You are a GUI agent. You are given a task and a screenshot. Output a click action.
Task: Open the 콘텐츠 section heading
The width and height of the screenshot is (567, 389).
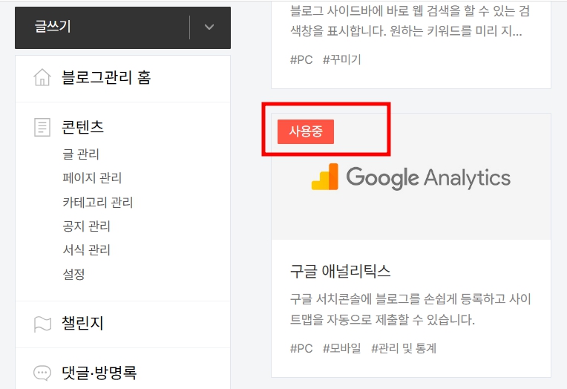click(x=83, y=127)
